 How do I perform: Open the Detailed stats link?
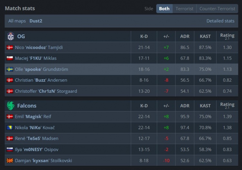(x=220, y=21)
